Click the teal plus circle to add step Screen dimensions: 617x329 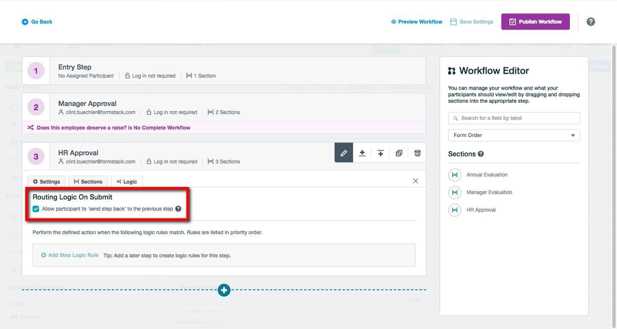pos(224,290)
